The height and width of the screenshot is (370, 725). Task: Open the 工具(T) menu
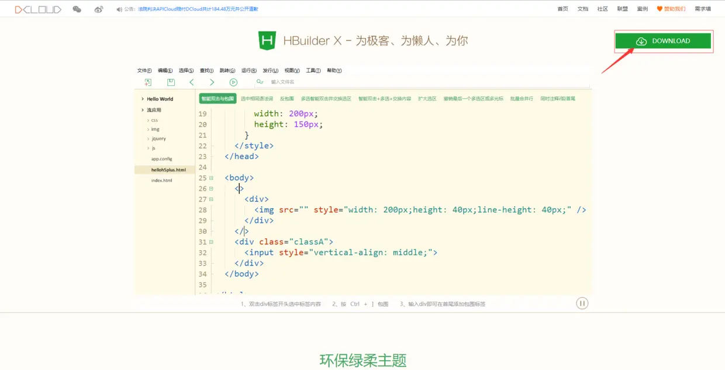tap(313, 71)
